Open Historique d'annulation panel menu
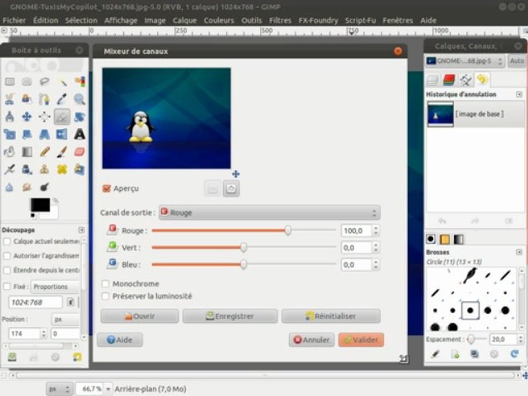528x396 pixels. point(519,94)
